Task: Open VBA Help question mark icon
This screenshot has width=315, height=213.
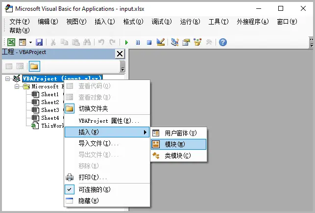Action: pos(223,42)
